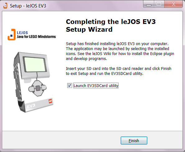Click the greyed-out maximize button
This screenshot has width=185, height=152.
(x=159, y=4)
